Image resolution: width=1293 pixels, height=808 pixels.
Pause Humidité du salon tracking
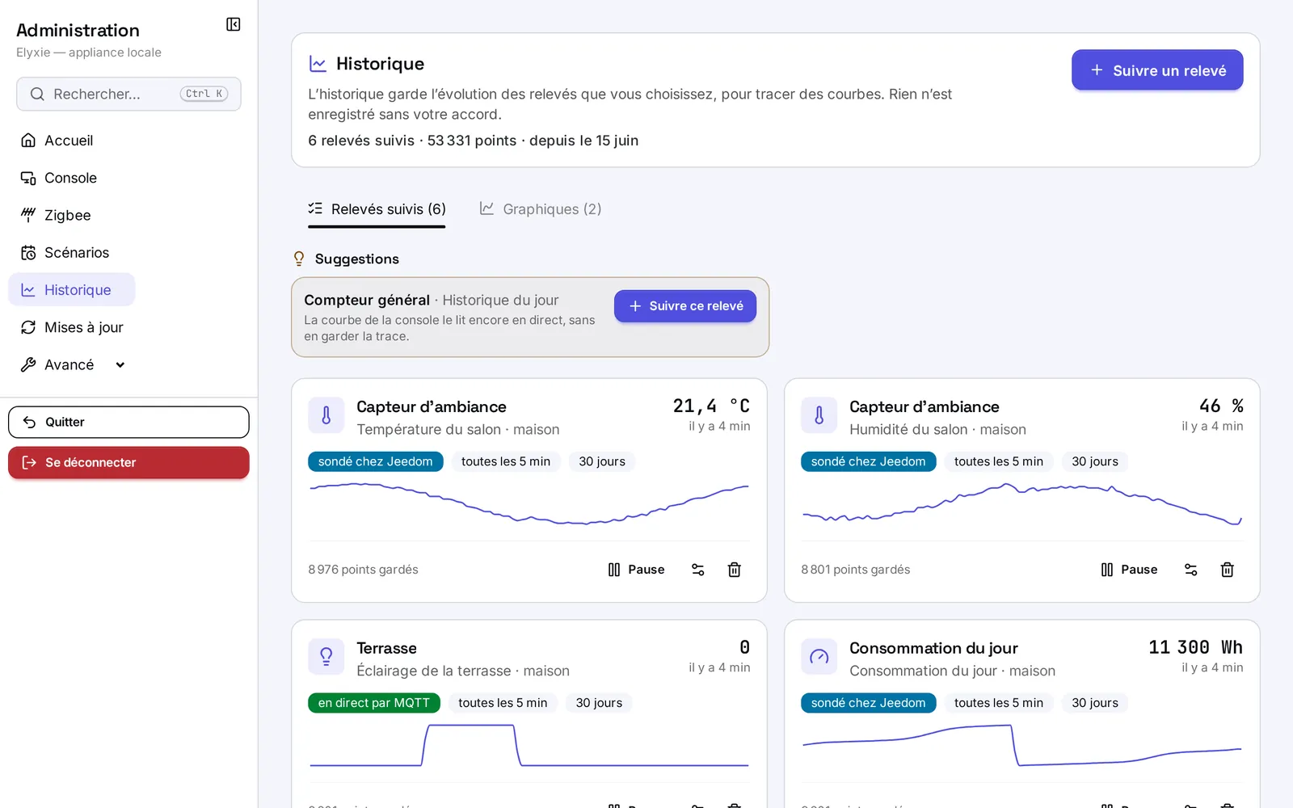click(x=1129, y=570)
